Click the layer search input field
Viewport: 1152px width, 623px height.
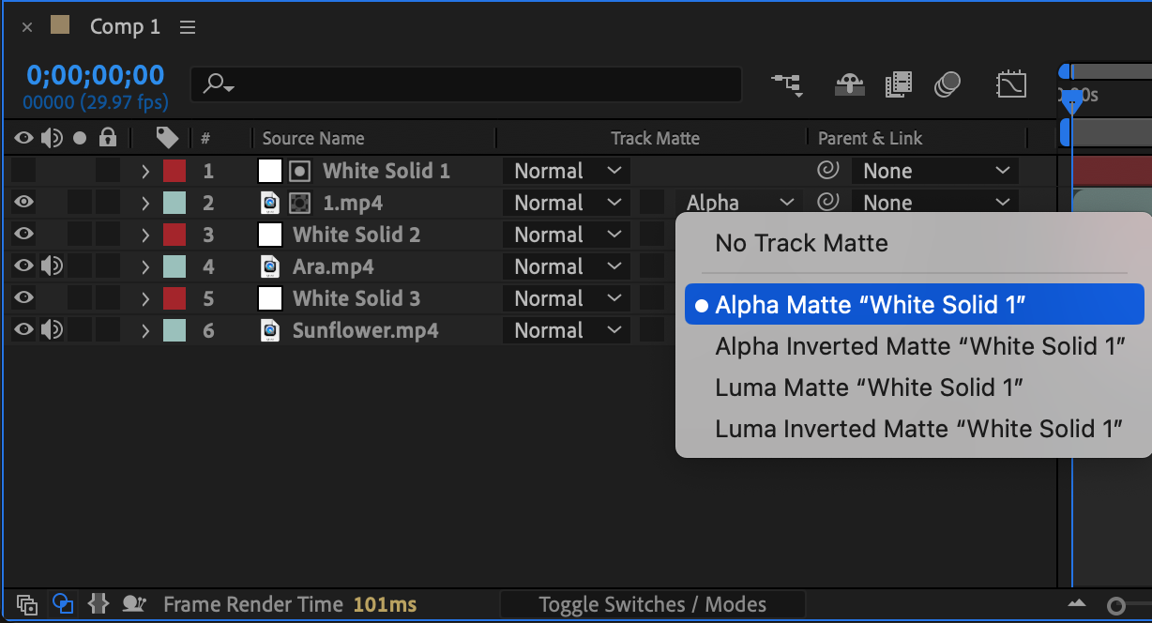coord(469,85)
